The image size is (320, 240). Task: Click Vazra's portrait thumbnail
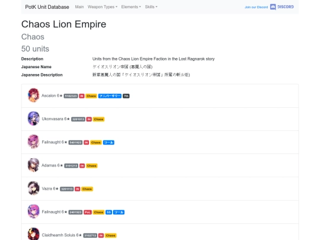coord(33,188)
